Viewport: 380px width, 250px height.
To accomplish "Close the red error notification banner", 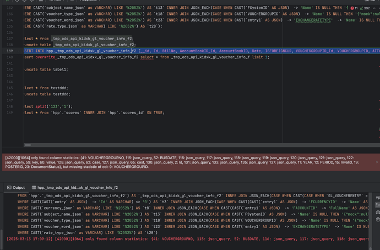I will click(377, 162).
